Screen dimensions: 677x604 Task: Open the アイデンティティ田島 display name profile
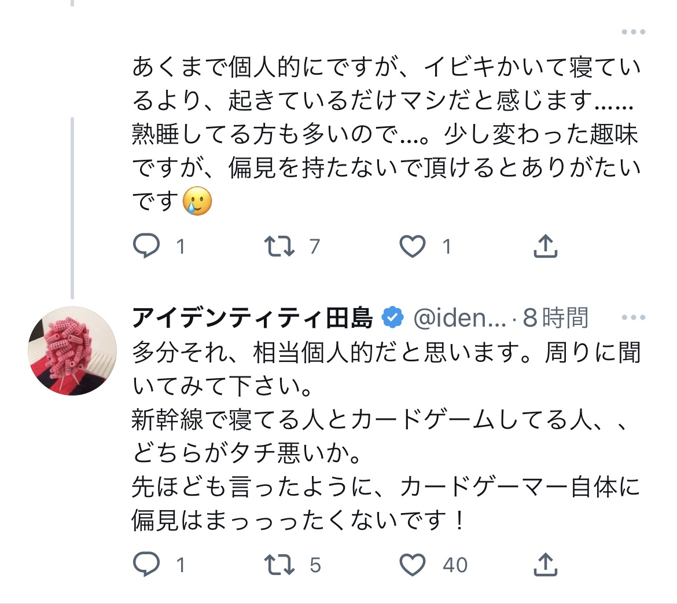[252, 317]
